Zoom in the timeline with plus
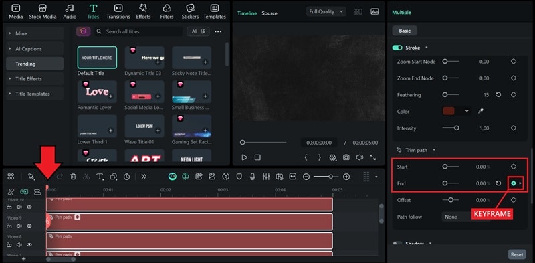 coord(346,177)
